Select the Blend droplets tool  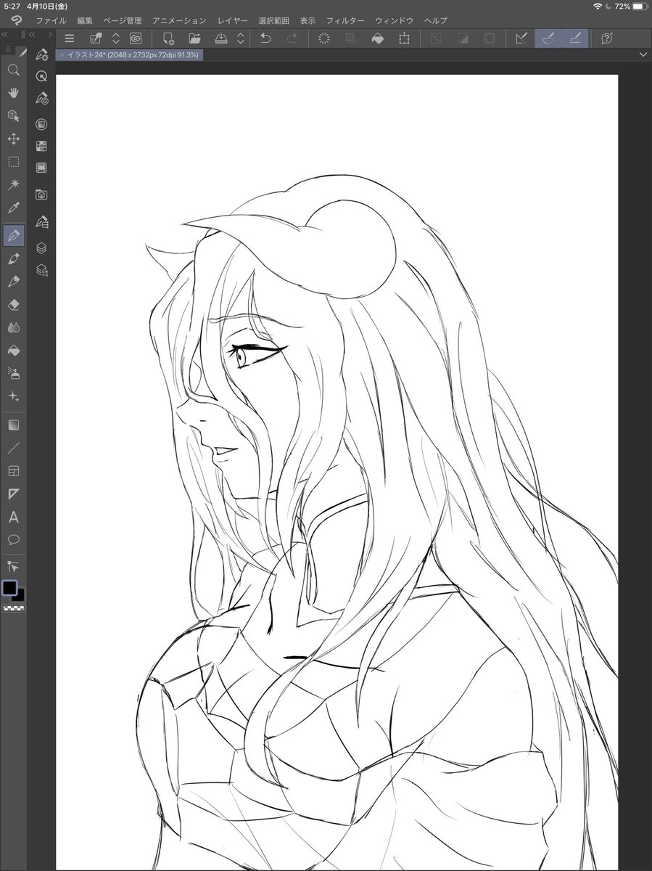click(13, 327)
